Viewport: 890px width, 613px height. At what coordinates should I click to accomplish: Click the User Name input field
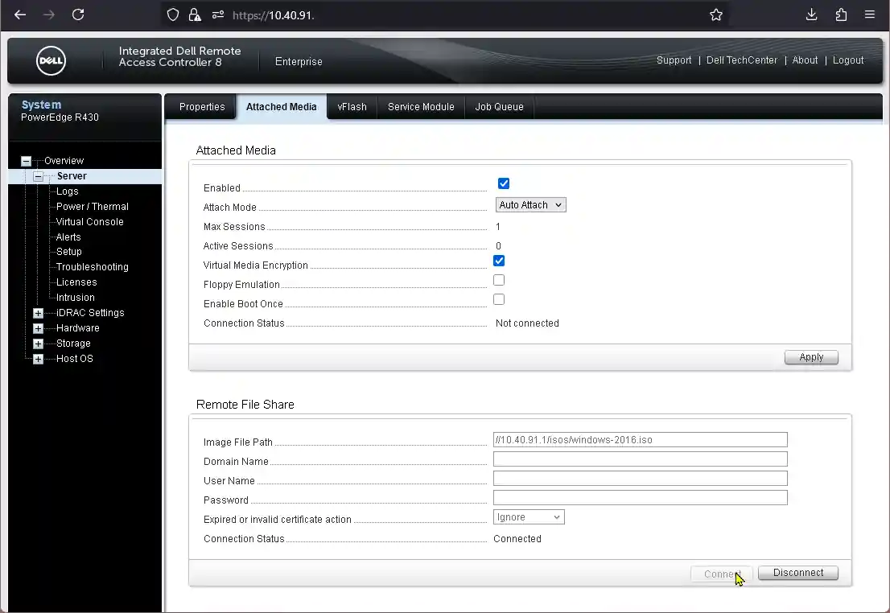tap(641, 479)
